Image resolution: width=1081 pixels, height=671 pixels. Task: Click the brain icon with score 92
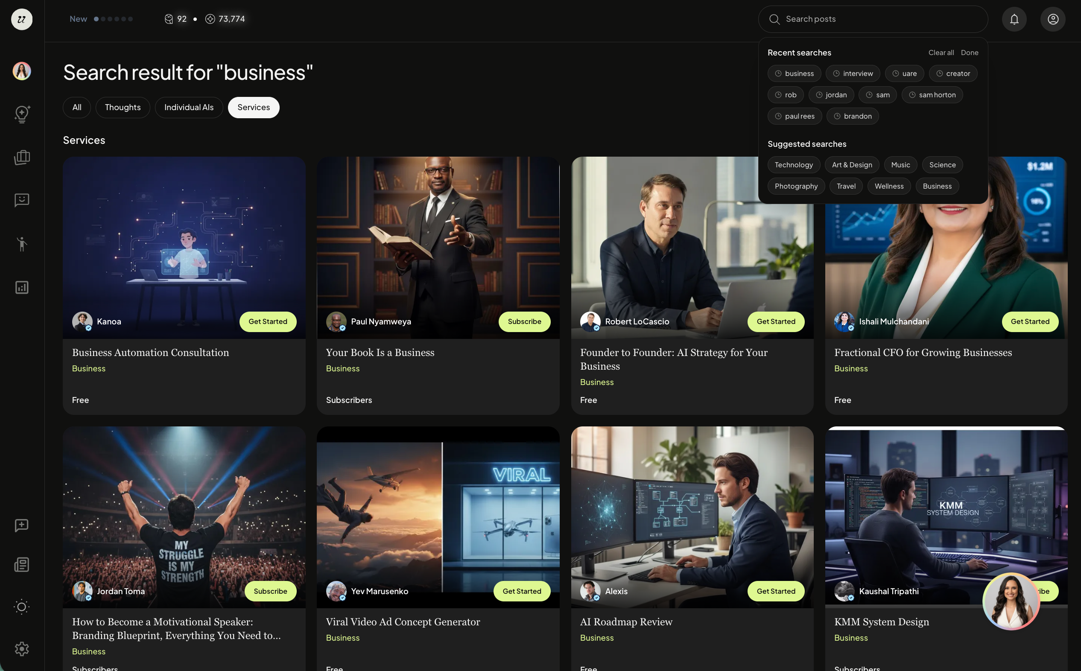click(x=169, y=19)
